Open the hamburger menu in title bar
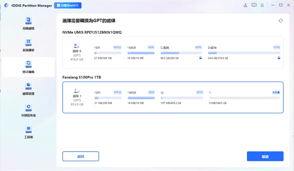This screenshot has height=171, width=294. (x=262, y=5)
